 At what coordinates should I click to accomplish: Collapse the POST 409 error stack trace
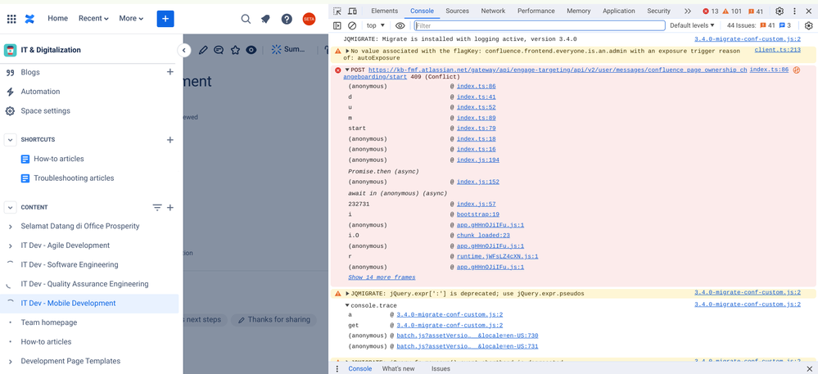click(347, 70)
